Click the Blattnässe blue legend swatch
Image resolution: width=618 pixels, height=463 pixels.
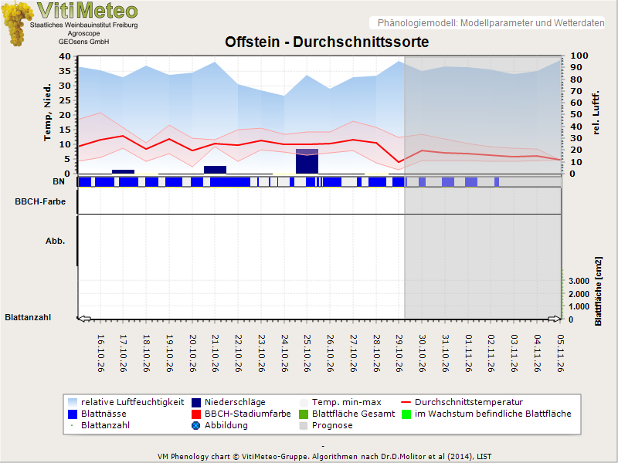point(73,414)
